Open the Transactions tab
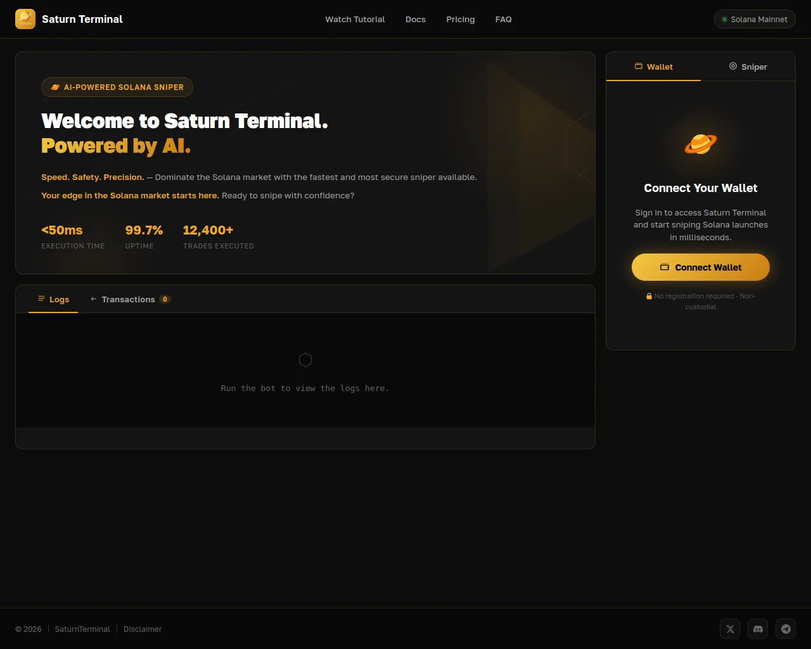This screenshot has width=811, height=649. click(131, 299)
